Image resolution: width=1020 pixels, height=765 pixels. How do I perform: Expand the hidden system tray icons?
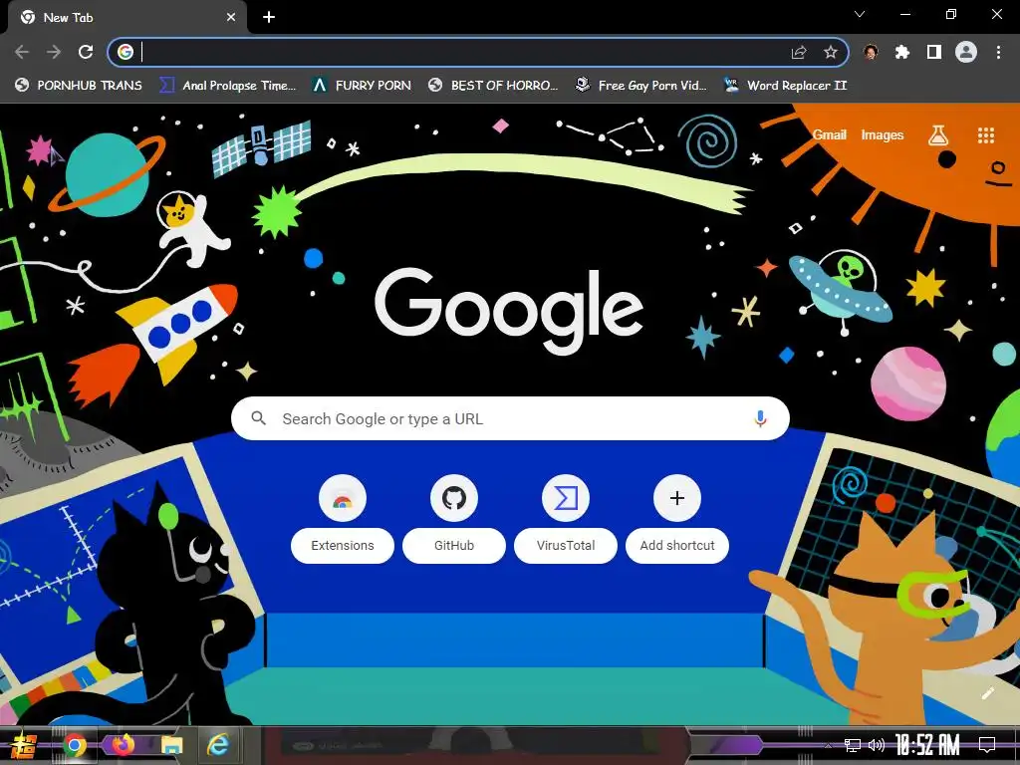[x=828, y=745]
